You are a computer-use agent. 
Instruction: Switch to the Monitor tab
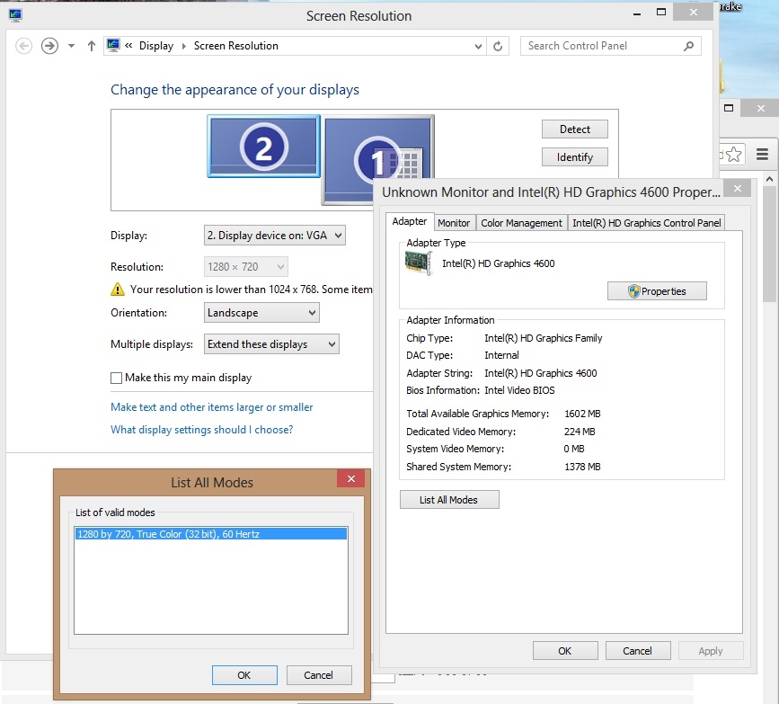pos(454,223)
